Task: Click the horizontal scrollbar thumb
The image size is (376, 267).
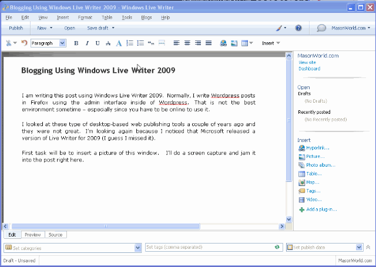Action: (x=106, y=227)
